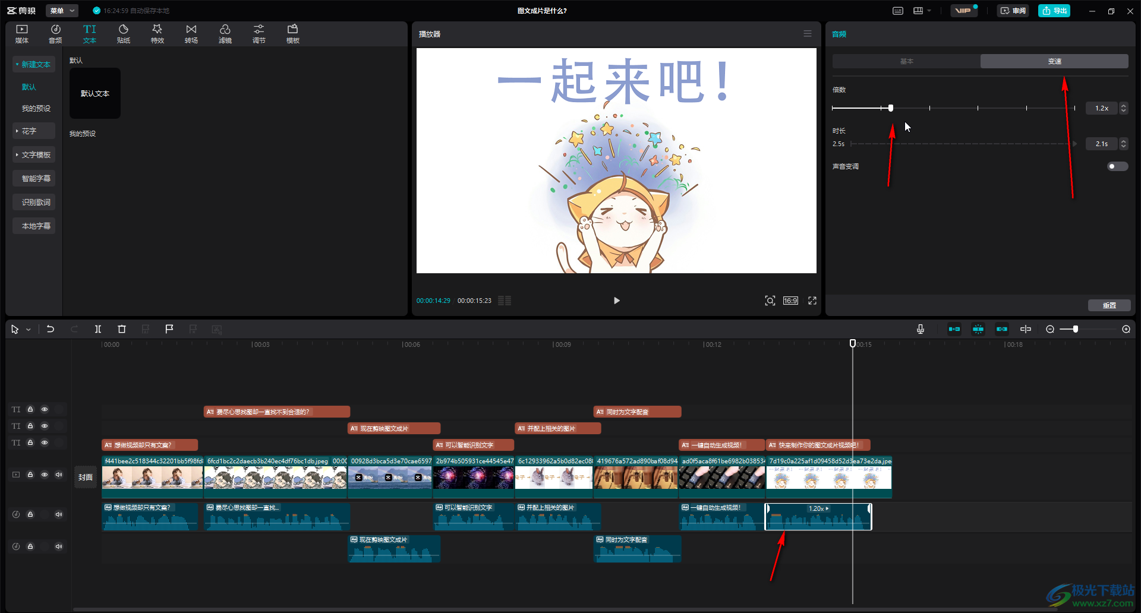The height and width of the screenshot is (613, 1141).
Task: Open the 转场 (Transitions) tool icon
Action: [191, 34]
